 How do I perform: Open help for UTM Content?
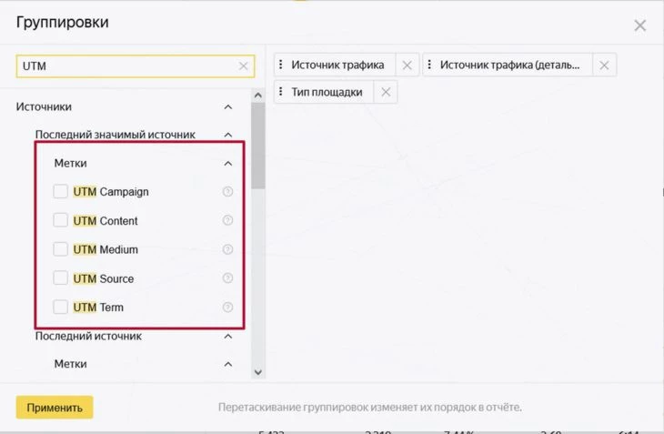227,220
